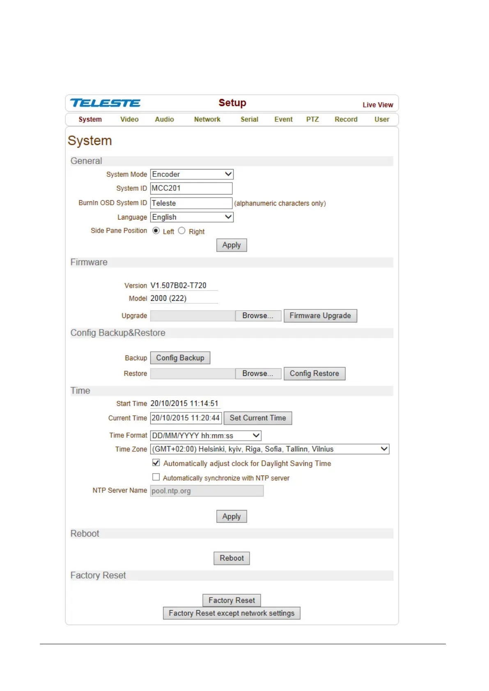Click firmware version text V1.507B02-T720

pyautogui.click(x=179, y=286)
